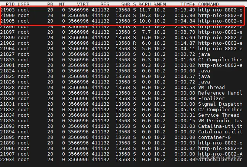Select the Reference Handl command

coord(220,93)
